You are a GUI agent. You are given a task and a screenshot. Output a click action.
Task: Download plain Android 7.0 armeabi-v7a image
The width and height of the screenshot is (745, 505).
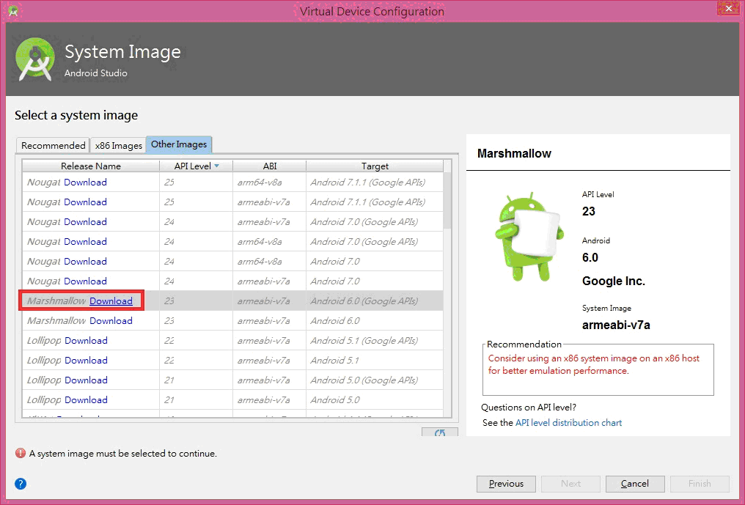[86, 281]
